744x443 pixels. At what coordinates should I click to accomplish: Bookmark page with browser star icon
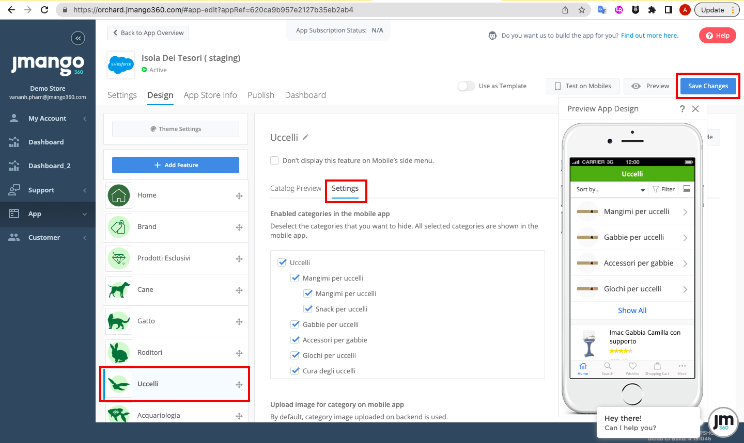click(x=582, y=10)
